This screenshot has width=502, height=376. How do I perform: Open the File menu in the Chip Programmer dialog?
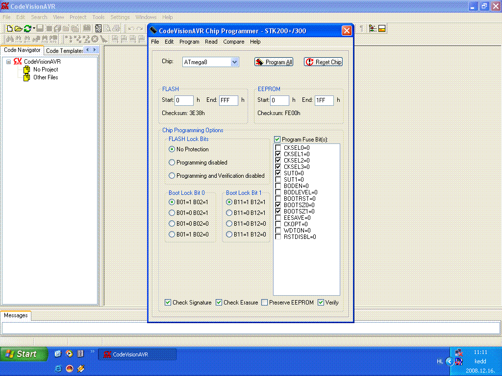[155, 42]
